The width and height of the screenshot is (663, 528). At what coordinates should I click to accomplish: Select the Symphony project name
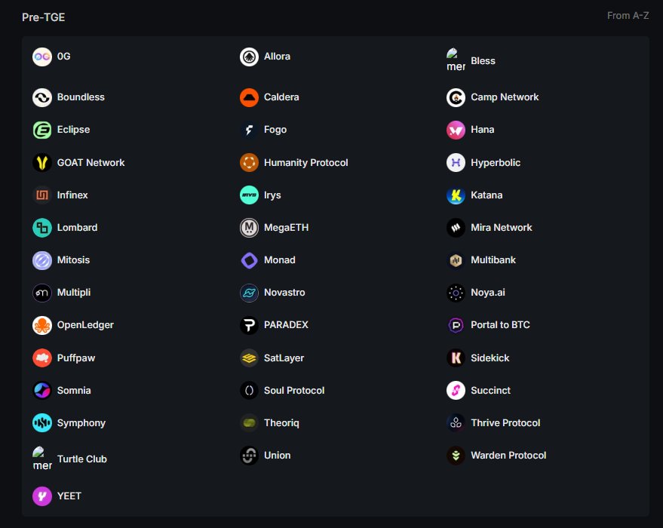tap(81, 423)
